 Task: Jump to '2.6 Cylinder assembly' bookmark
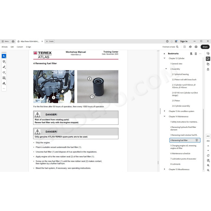click(181, 106)
